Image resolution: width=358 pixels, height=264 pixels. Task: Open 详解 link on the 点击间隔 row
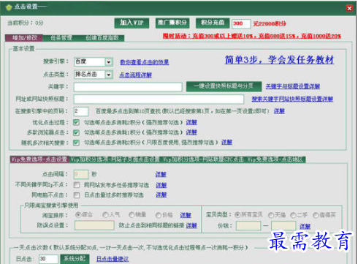(161, 175)
